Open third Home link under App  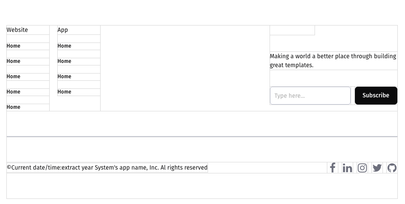pos(65,76)
